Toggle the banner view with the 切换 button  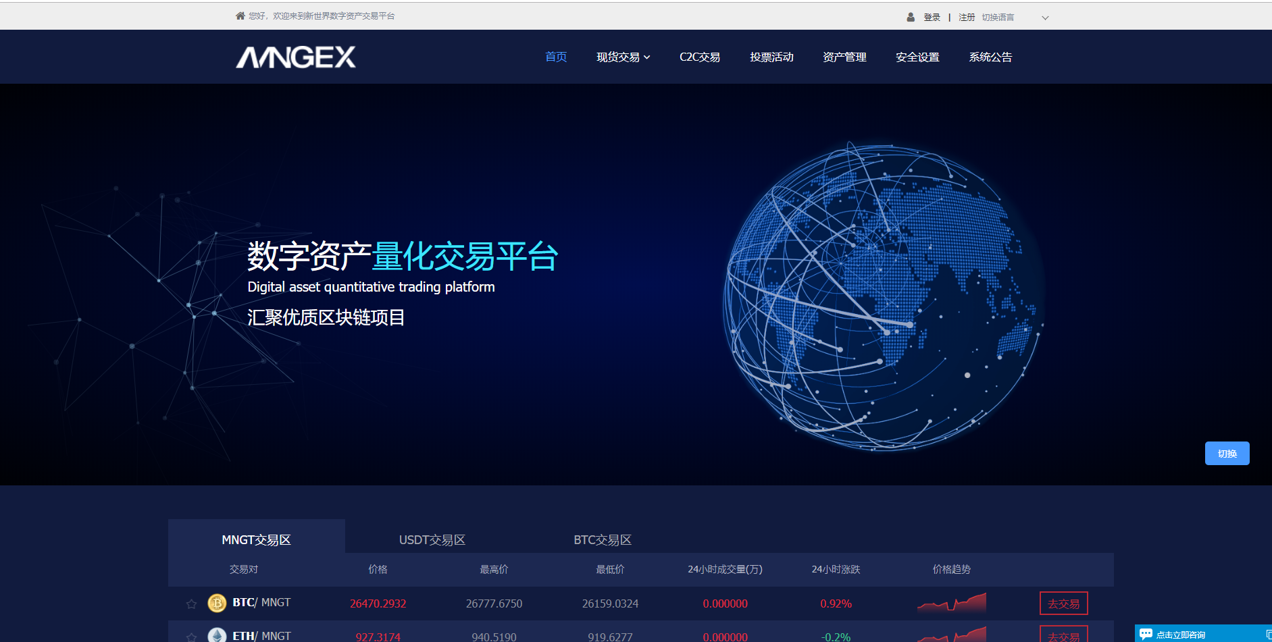coord(1227,453)
